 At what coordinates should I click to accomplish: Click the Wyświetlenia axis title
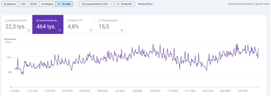[10, 39]
